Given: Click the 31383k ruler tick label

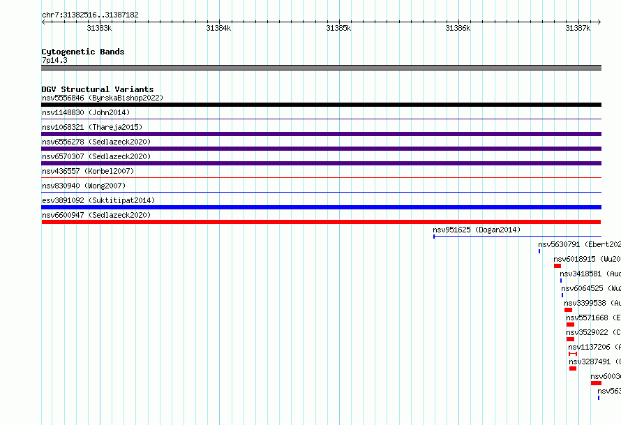Looking at the screenshot, I should click(99, 28).
